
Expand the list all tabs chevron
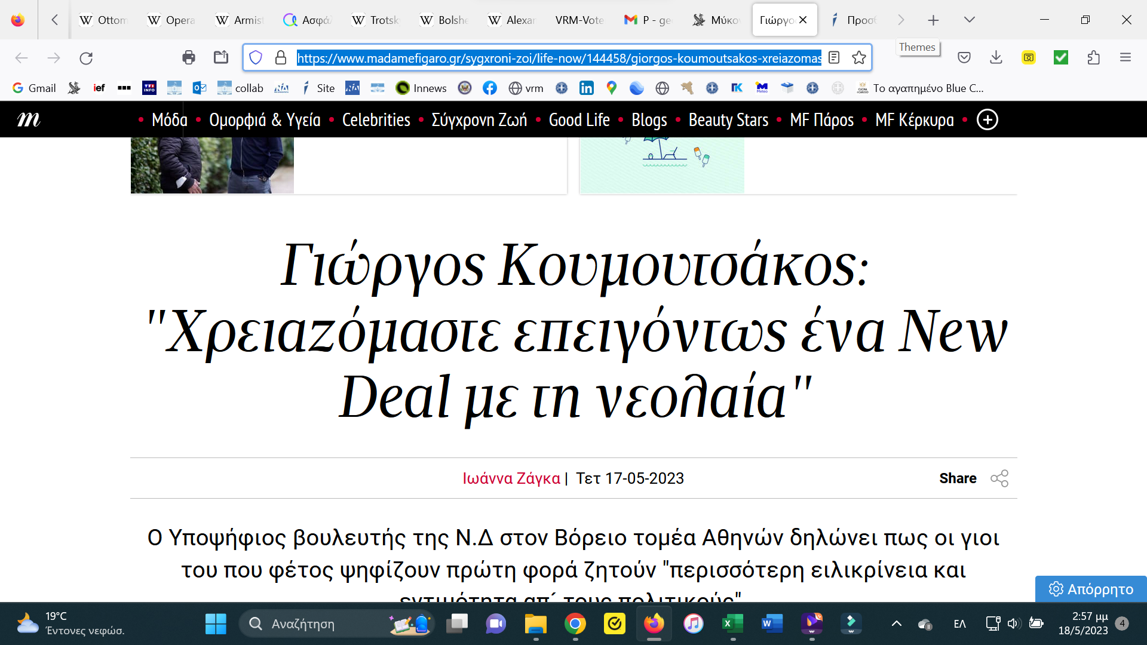coord(970,20)
